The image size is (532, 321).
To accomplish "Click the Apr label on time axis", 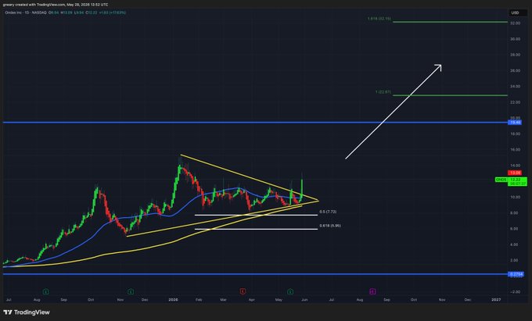I will [251, 300].
